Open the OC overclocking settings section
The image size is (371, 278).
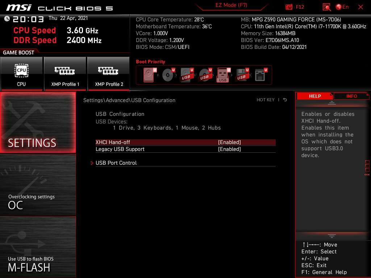tap(38, 185)
